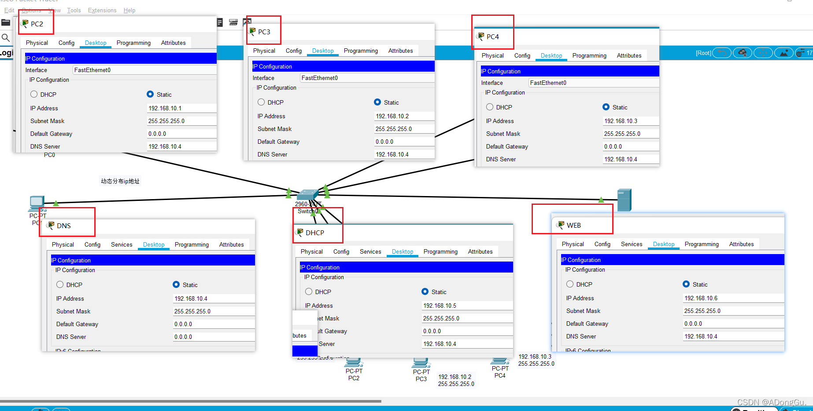Select Static radio in PC2 window
Viewport: 813px width, 411px height.
(x=150, y=94)
